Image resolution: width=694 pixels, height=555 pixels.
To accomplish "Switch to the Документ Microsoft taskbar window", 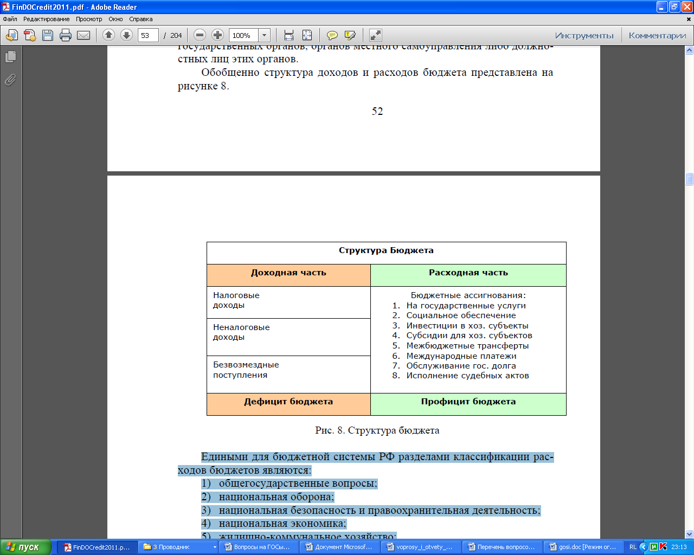I will (x=340, y=547).
